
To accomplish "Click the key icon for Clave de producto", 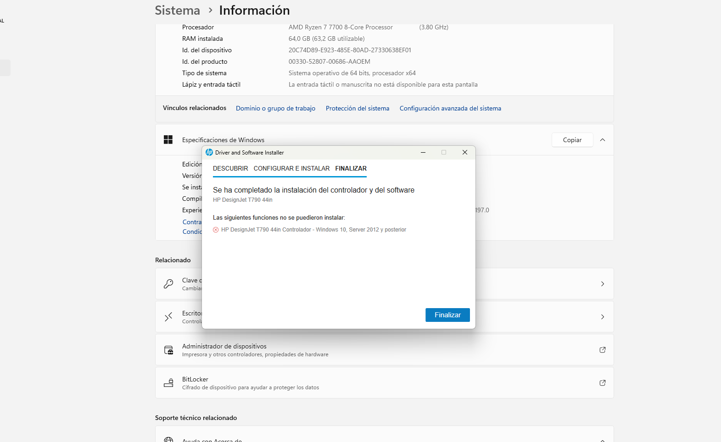I will click(x=168, y=284).
